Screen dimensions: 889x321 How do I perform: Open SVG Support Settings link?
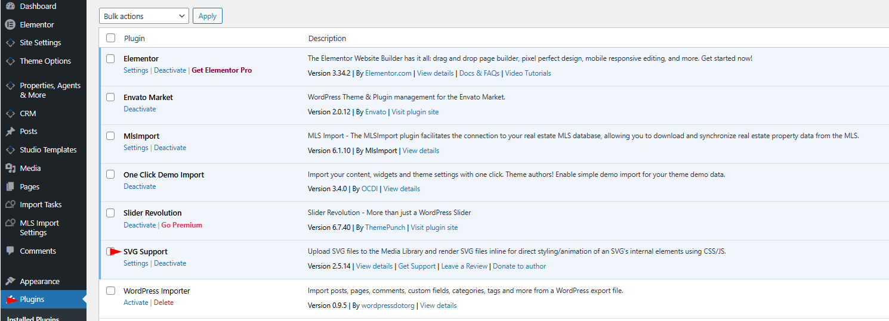(135, 263)
